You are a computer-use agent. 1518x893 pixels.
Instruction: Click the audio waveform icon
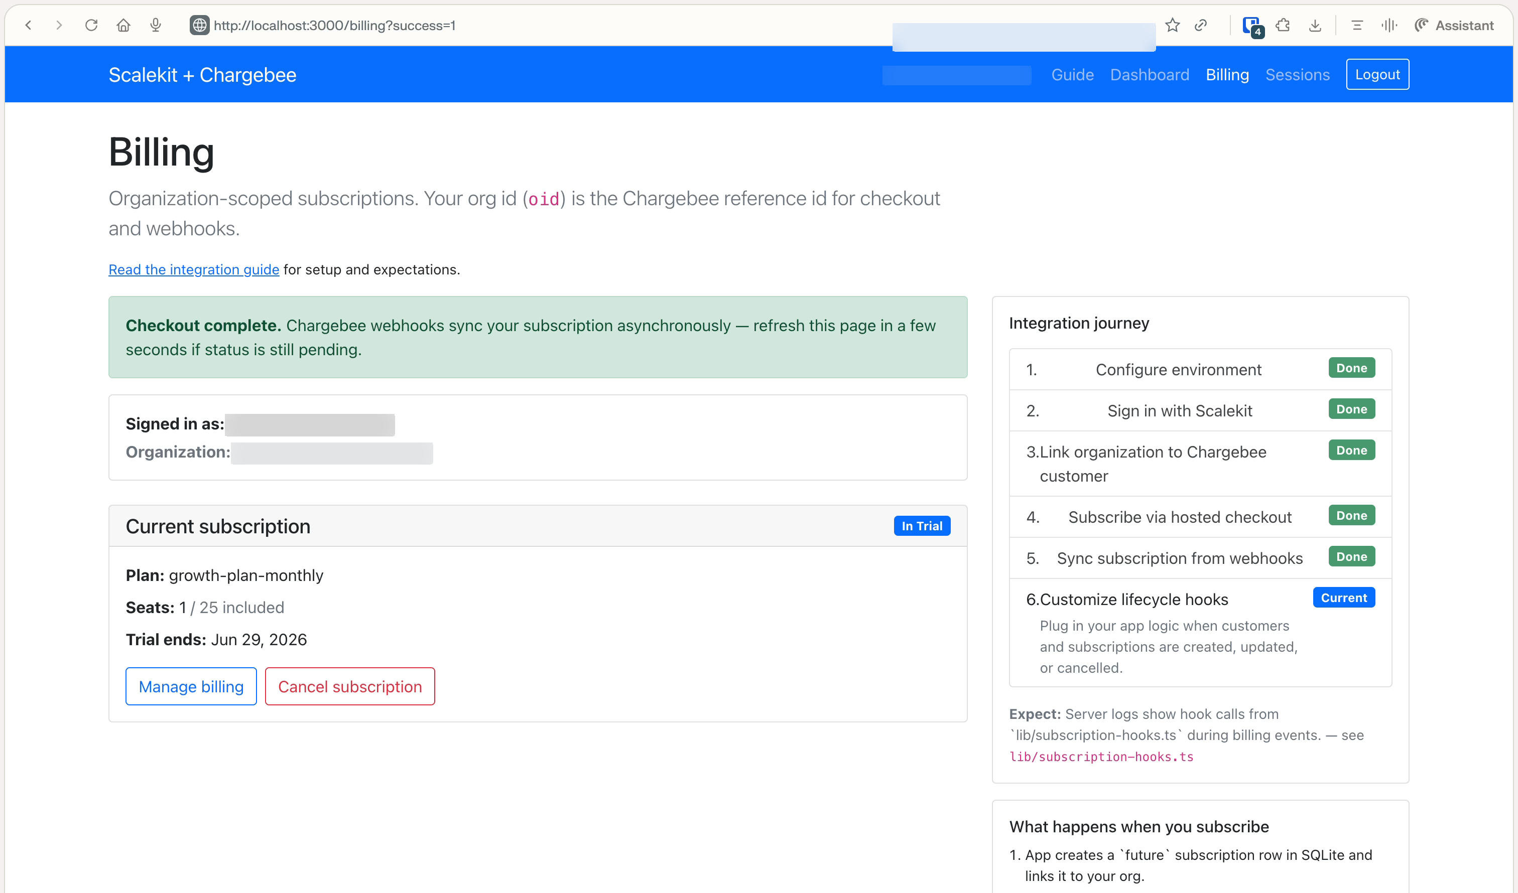coord(1389,25)
